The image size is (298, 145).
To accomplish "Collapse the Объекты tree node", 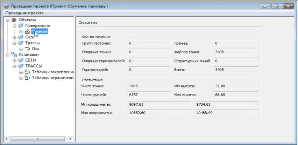I will [8, 20].
